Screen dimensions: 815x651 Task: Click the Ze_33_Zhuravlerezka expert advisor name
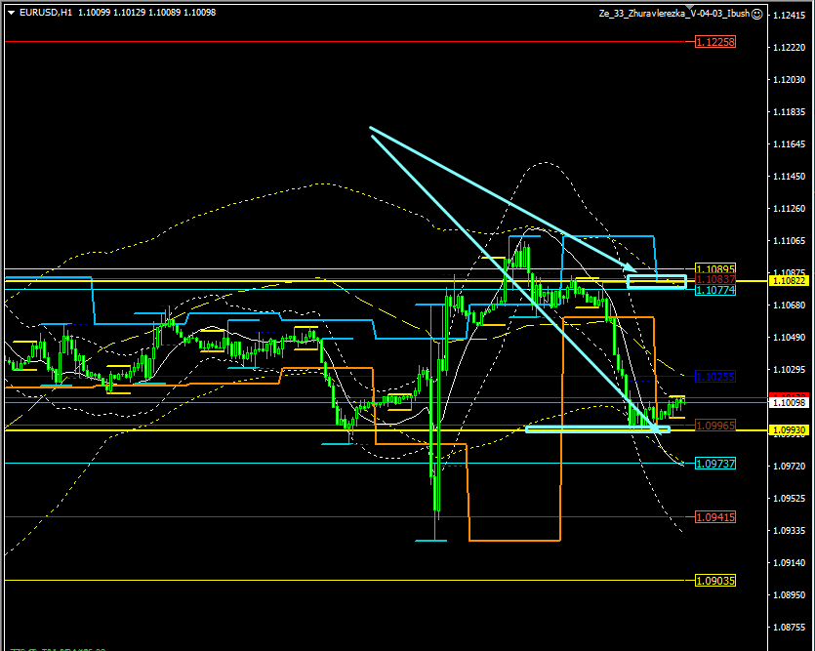click(674, 14)
